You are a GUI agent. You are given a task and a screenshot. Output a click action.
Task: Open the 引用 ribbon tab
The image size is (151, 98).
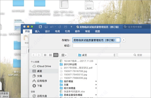[67, 31]
